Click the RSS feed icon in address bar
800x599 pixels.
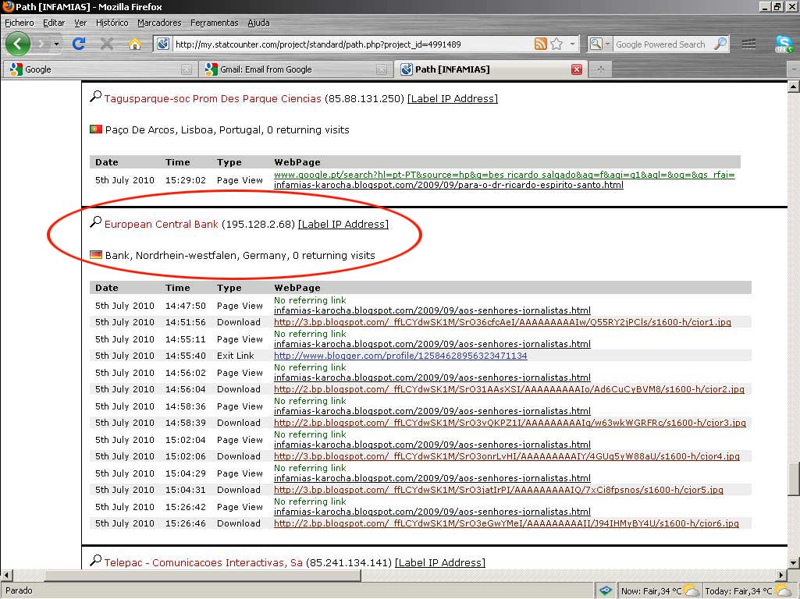540,44
